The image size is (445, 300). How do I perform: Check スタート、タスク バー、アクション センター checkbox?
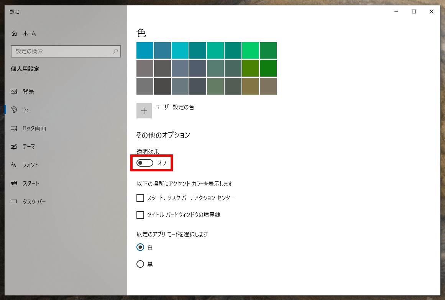[x=140, y=198]
